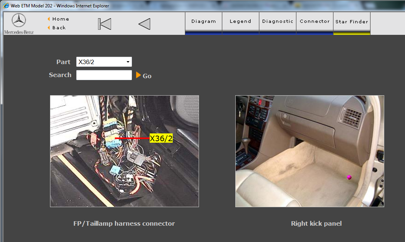Expand the Part dropdown showing X36/2
Screen dimensions: 405x242
pos(104,62)
